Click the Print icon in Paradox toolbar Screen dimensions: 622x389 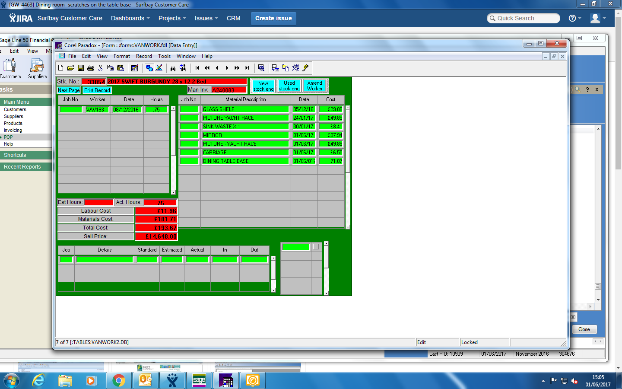point(91,68)
